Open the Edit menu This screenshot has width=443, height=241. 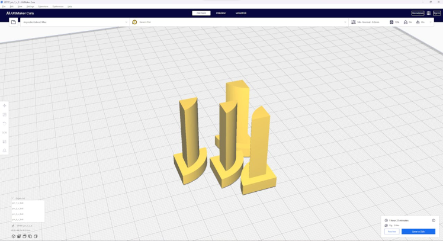tap(12, 6)
